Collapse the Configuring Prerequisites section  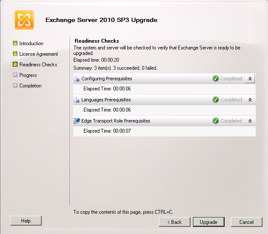pos(250,79)
